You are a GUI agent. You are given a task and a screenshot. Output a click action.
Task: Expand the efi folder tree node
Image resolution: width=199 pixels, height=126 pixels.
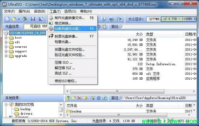(x=6, y=42)
